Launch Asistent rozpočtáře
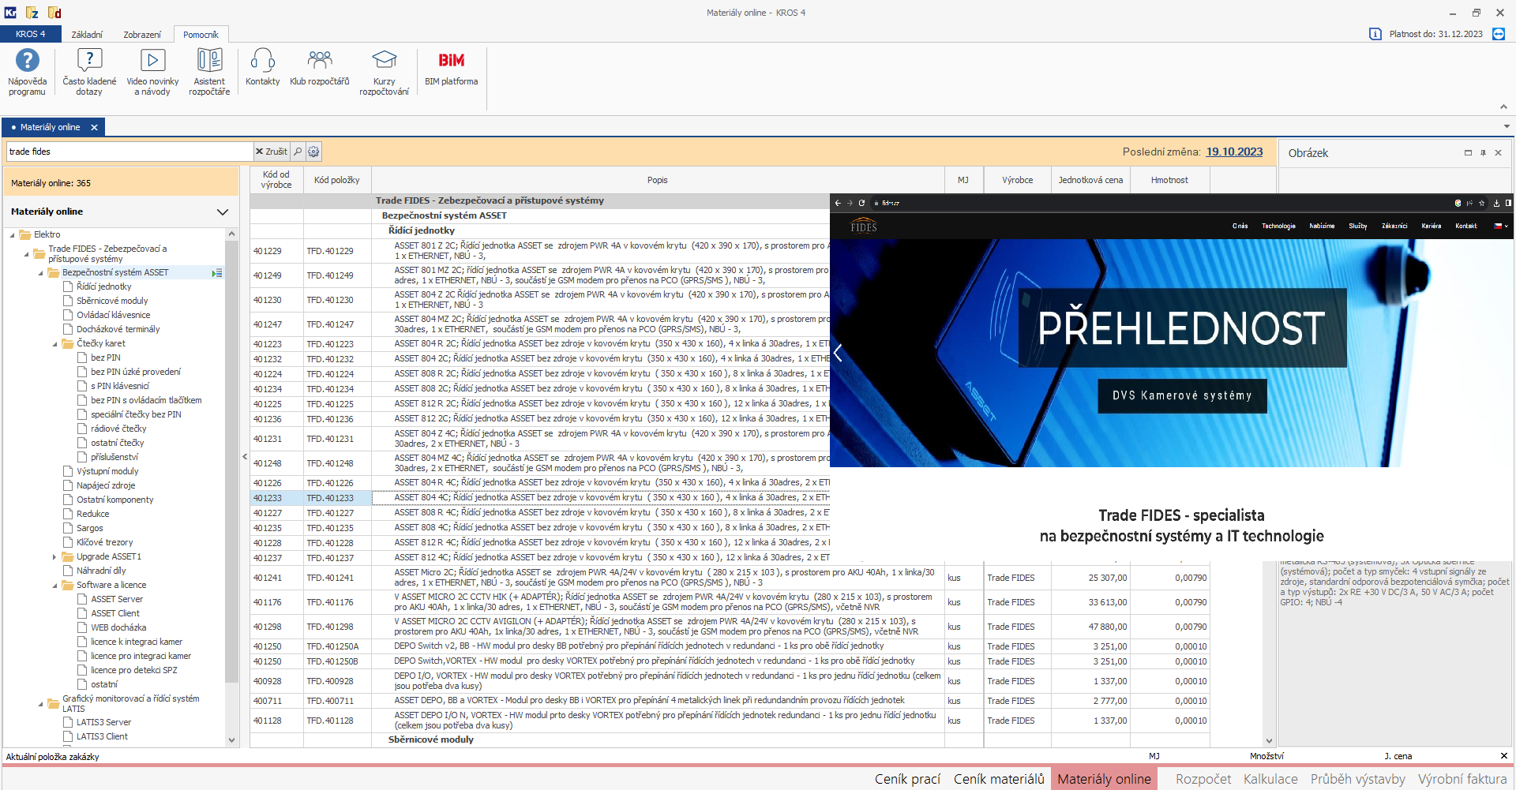The width and height of the screenshot is (1516, 790). (209, 72)
